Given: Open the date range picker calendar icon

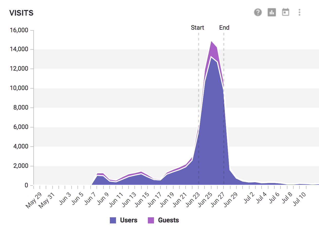Looking at the screenshot, I should 286,12.
